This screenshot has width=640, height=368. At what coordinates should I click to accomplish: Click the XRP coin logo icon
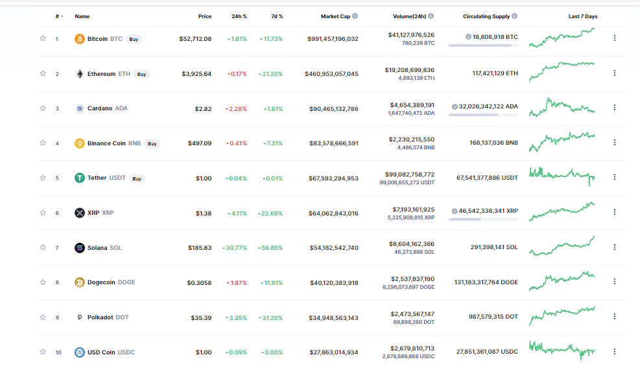tap(80, 213)
